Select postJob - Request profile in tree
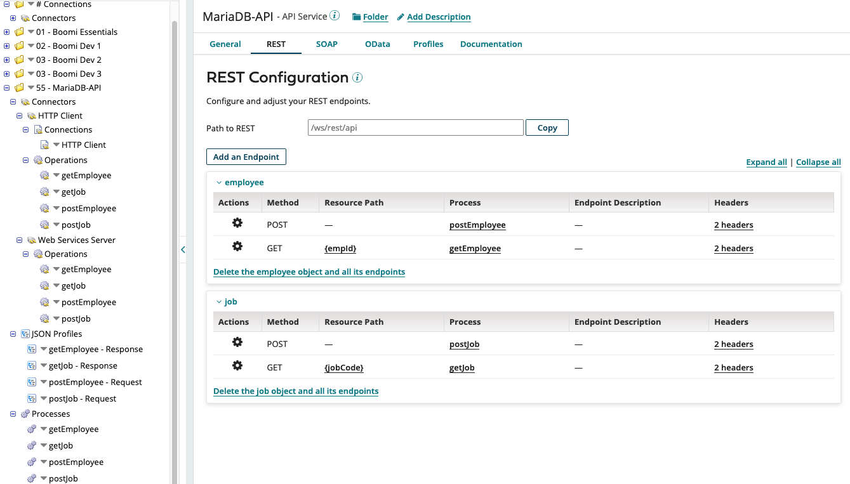Viewport: 850px width, 484px height. pyautogui.click(x=83, y=398)
